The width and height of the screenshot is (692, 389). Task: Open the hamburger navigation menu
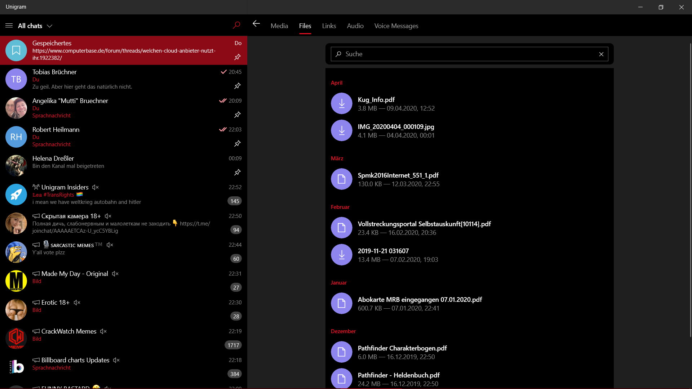[9, 26]
